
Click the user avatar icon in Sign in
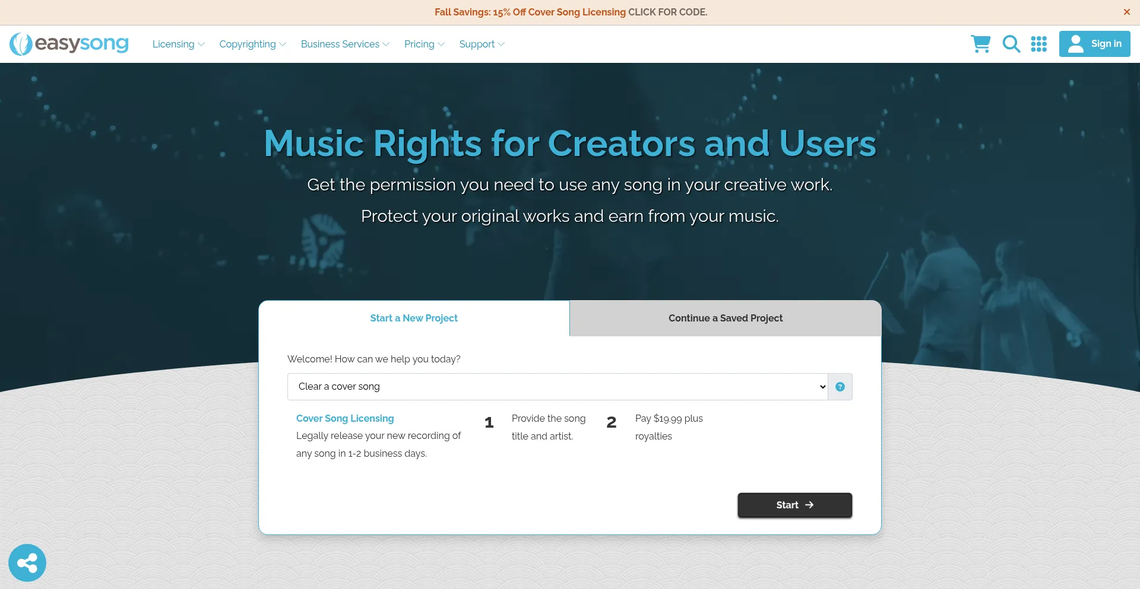[1075, 44]
